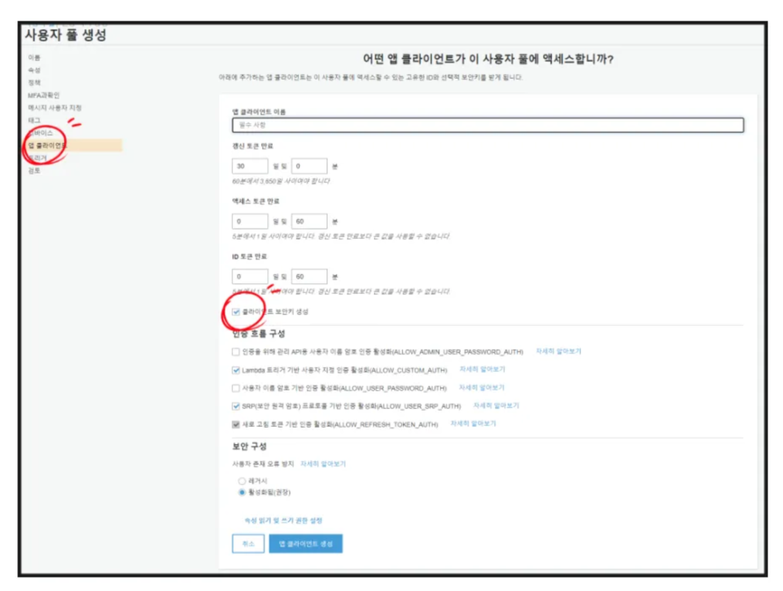Select MFA과 확인 in sidebar
This screenshot has width=783, height=591.
43,95
